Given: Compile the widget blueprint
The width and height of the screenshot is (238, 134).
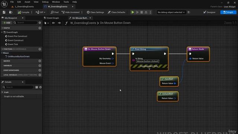Looking at the screenshot, I should pyautogui.click(x=23, y=12).
